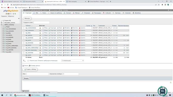This screenshot has height=97, width=173.
Task: Open the Импорт tab
Action: 76,13
